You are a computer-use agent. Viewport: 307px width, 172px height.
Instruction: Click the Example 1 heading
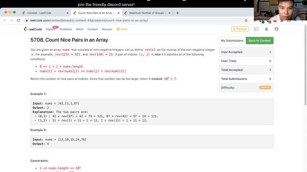click(38, 94)
